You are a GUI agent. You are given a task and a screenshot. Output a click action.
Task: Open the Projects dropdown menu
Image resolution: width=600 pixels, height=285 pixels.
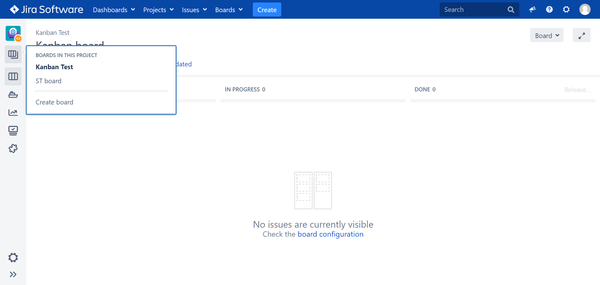tap(158, 10)
